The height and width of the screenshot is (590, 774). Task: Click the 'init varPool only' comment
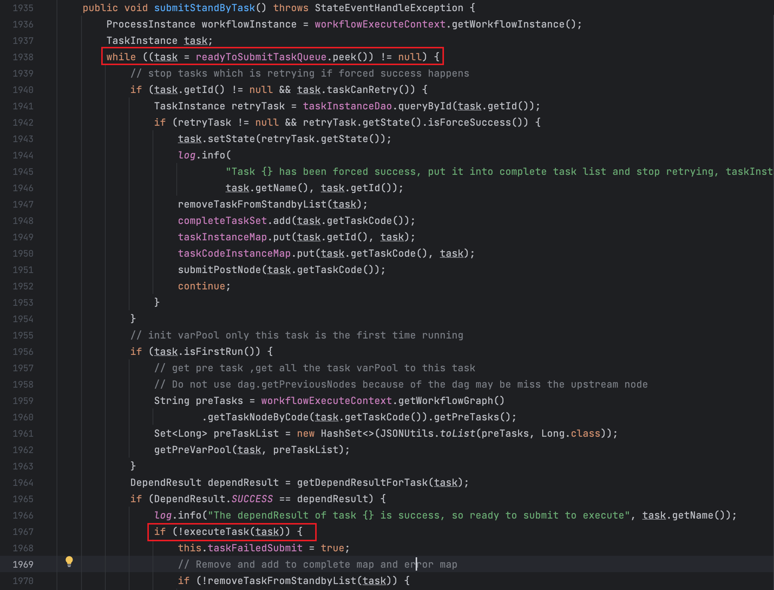pyautogui.click(x=297, y=335)
